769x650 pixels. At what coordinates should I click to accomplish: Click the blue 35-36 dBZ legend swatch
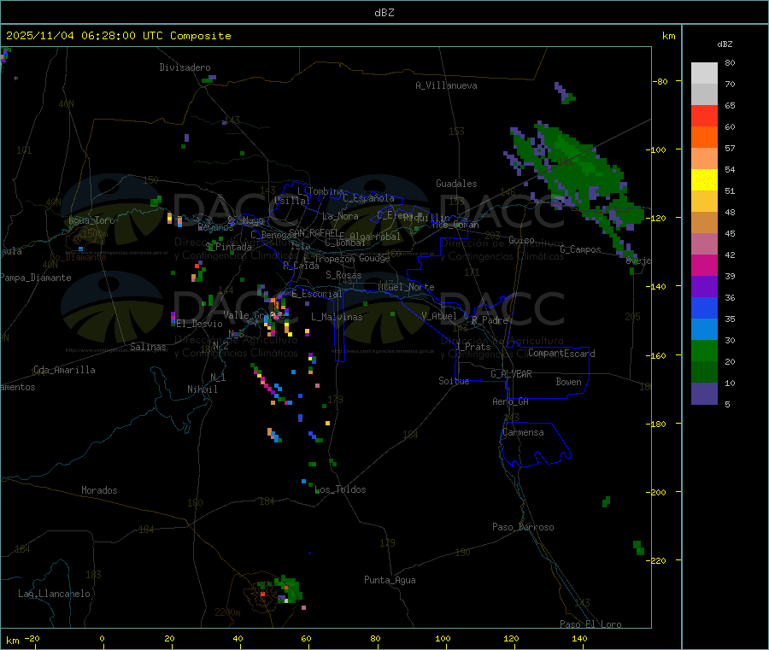(x=704, y=307)
